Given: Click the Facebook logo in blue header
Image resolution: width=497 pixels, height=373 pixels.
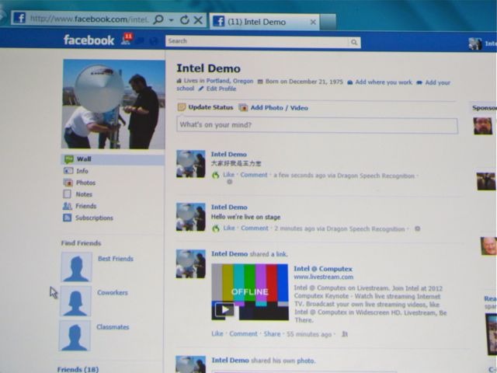Looking at the screenshot, I should (x=89, y=40).
